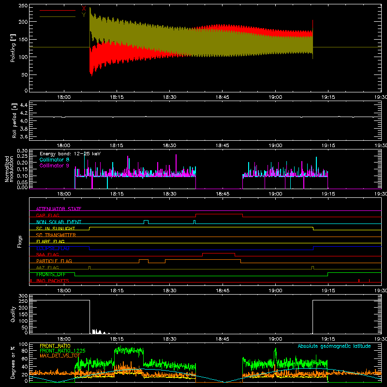Click the 0.05 value on modulation axis
387x387 pixels.
(22, 182)
